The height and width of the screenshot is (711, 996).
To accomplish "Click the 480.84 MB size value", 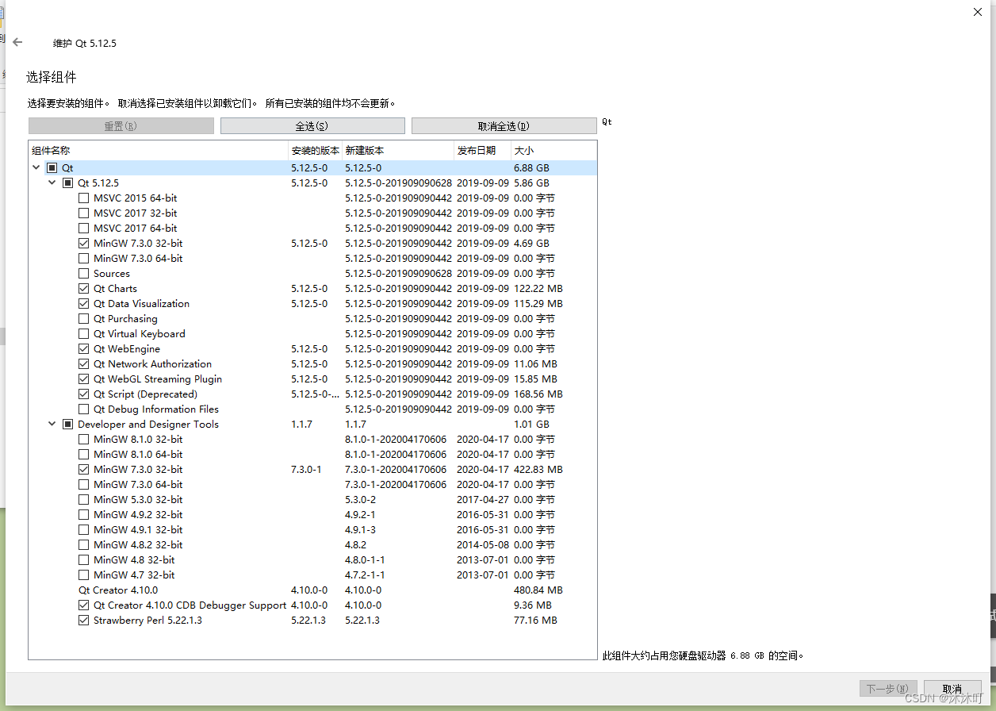I will coord(538,590).
